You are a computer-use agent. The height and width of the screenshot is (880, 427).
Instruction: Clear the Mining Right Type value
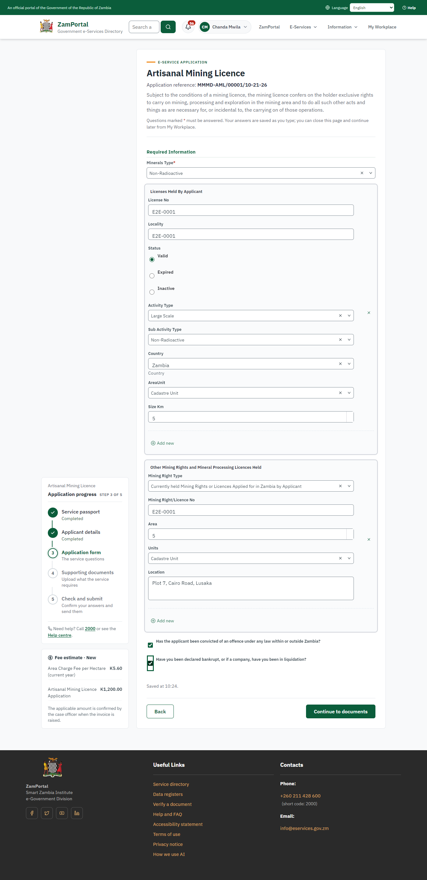point(340,486)
